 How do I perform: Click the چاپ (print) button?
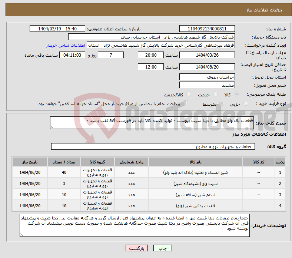(162, 248)
